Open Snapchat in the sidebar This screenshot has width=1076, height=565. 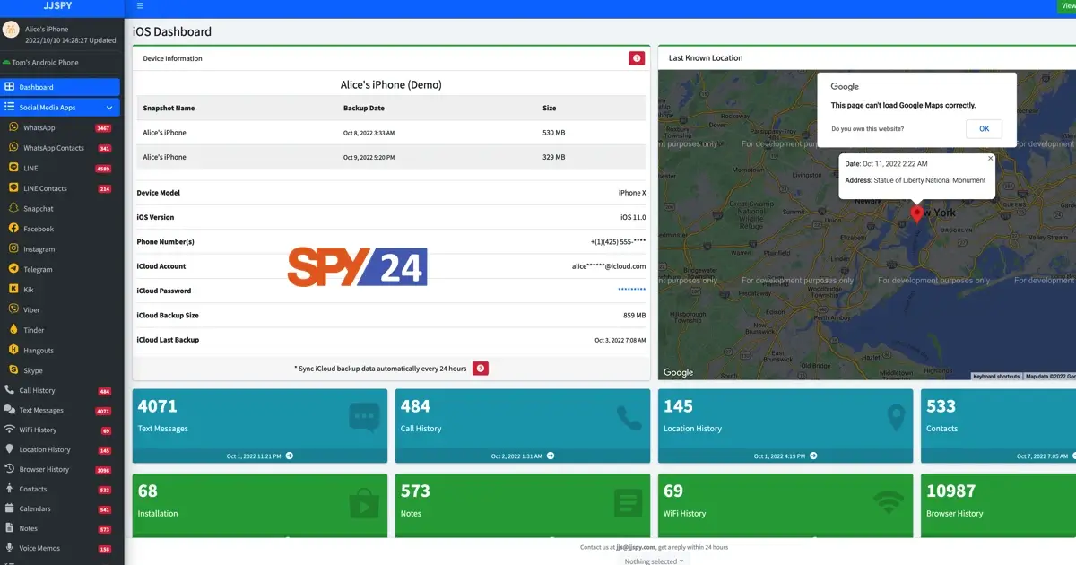61,209
